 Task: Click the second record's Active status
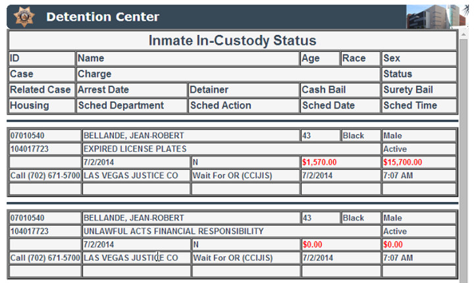tap(395, 231)
